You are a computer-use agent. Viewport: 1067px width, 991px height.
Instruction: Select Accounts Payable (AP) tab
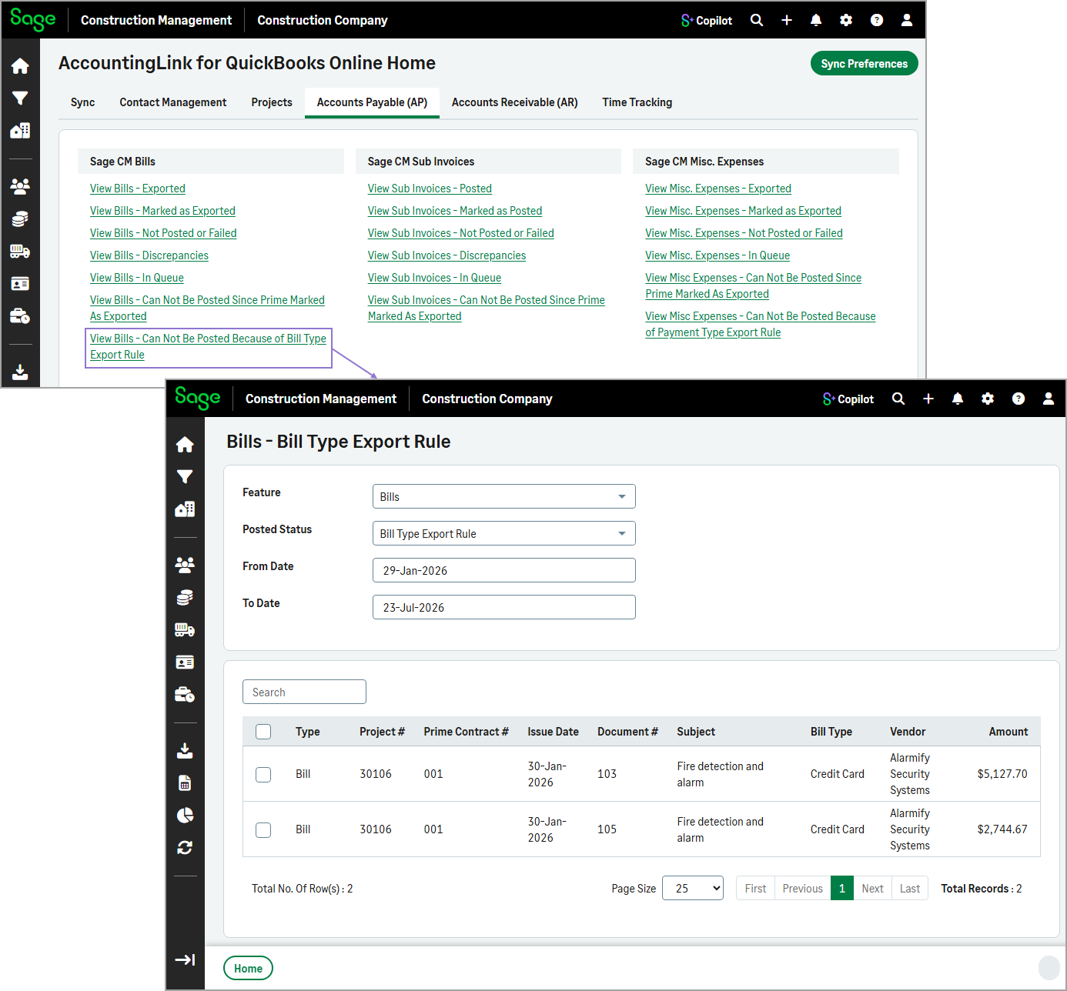coord(372,102)
